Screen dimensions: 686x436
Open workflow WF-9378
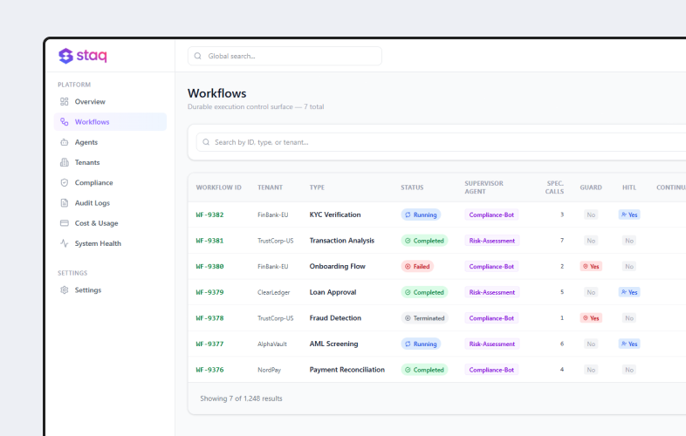tap(209, 318)
